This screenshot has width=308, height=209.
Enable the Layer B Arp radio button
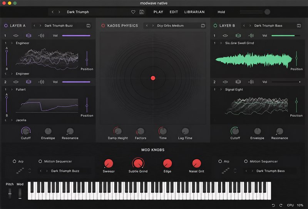220,161
